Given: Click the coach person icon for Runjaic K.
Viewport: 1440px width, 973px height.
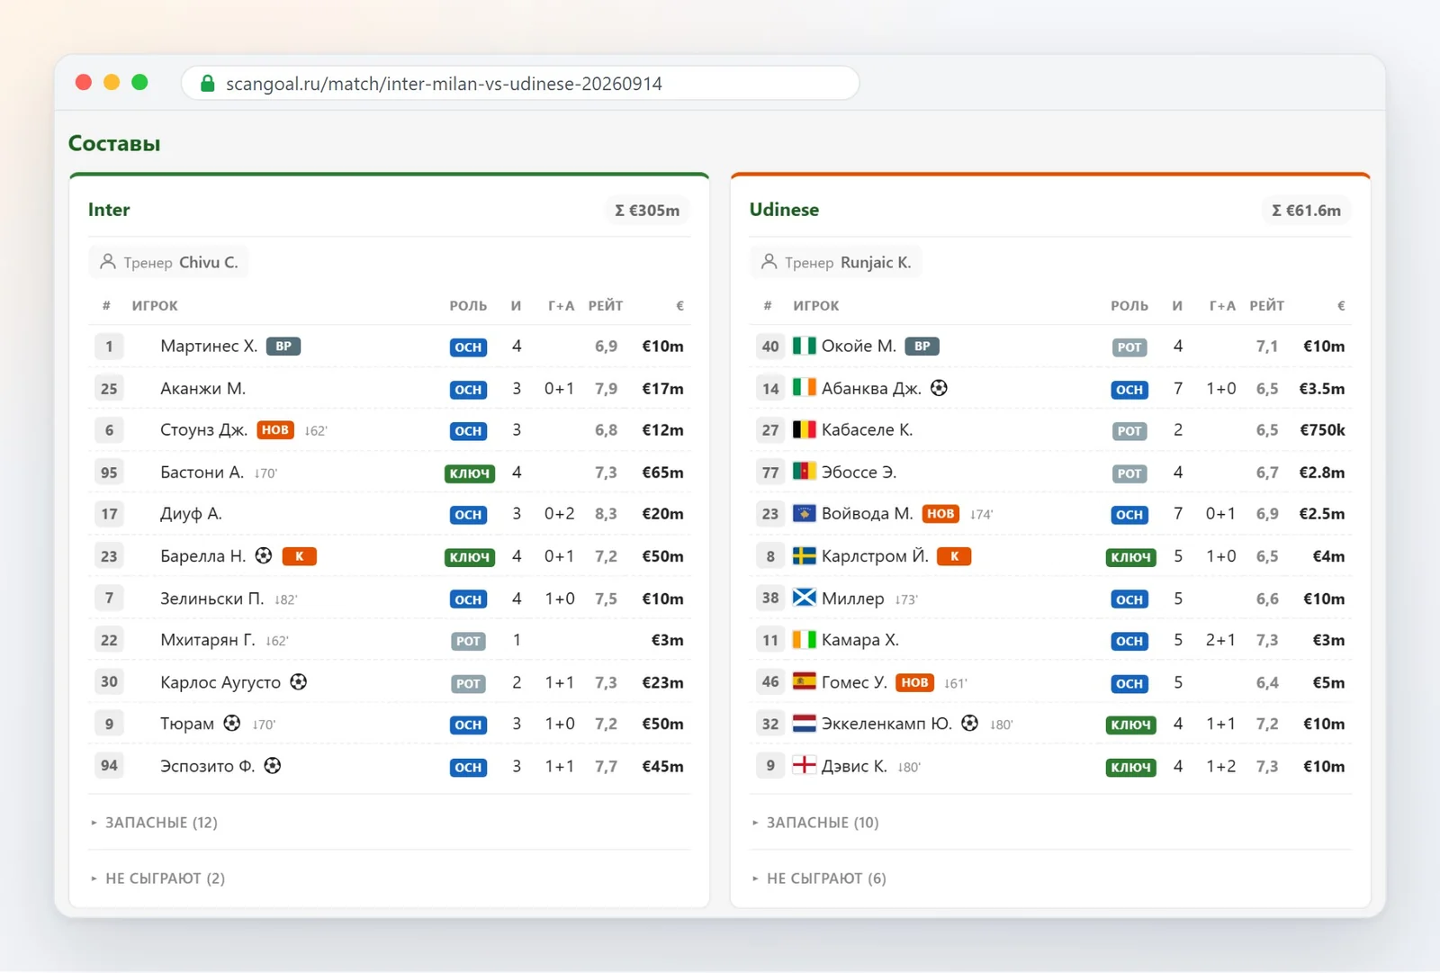Looking at the screenshot, I should (x=769, y=262).
